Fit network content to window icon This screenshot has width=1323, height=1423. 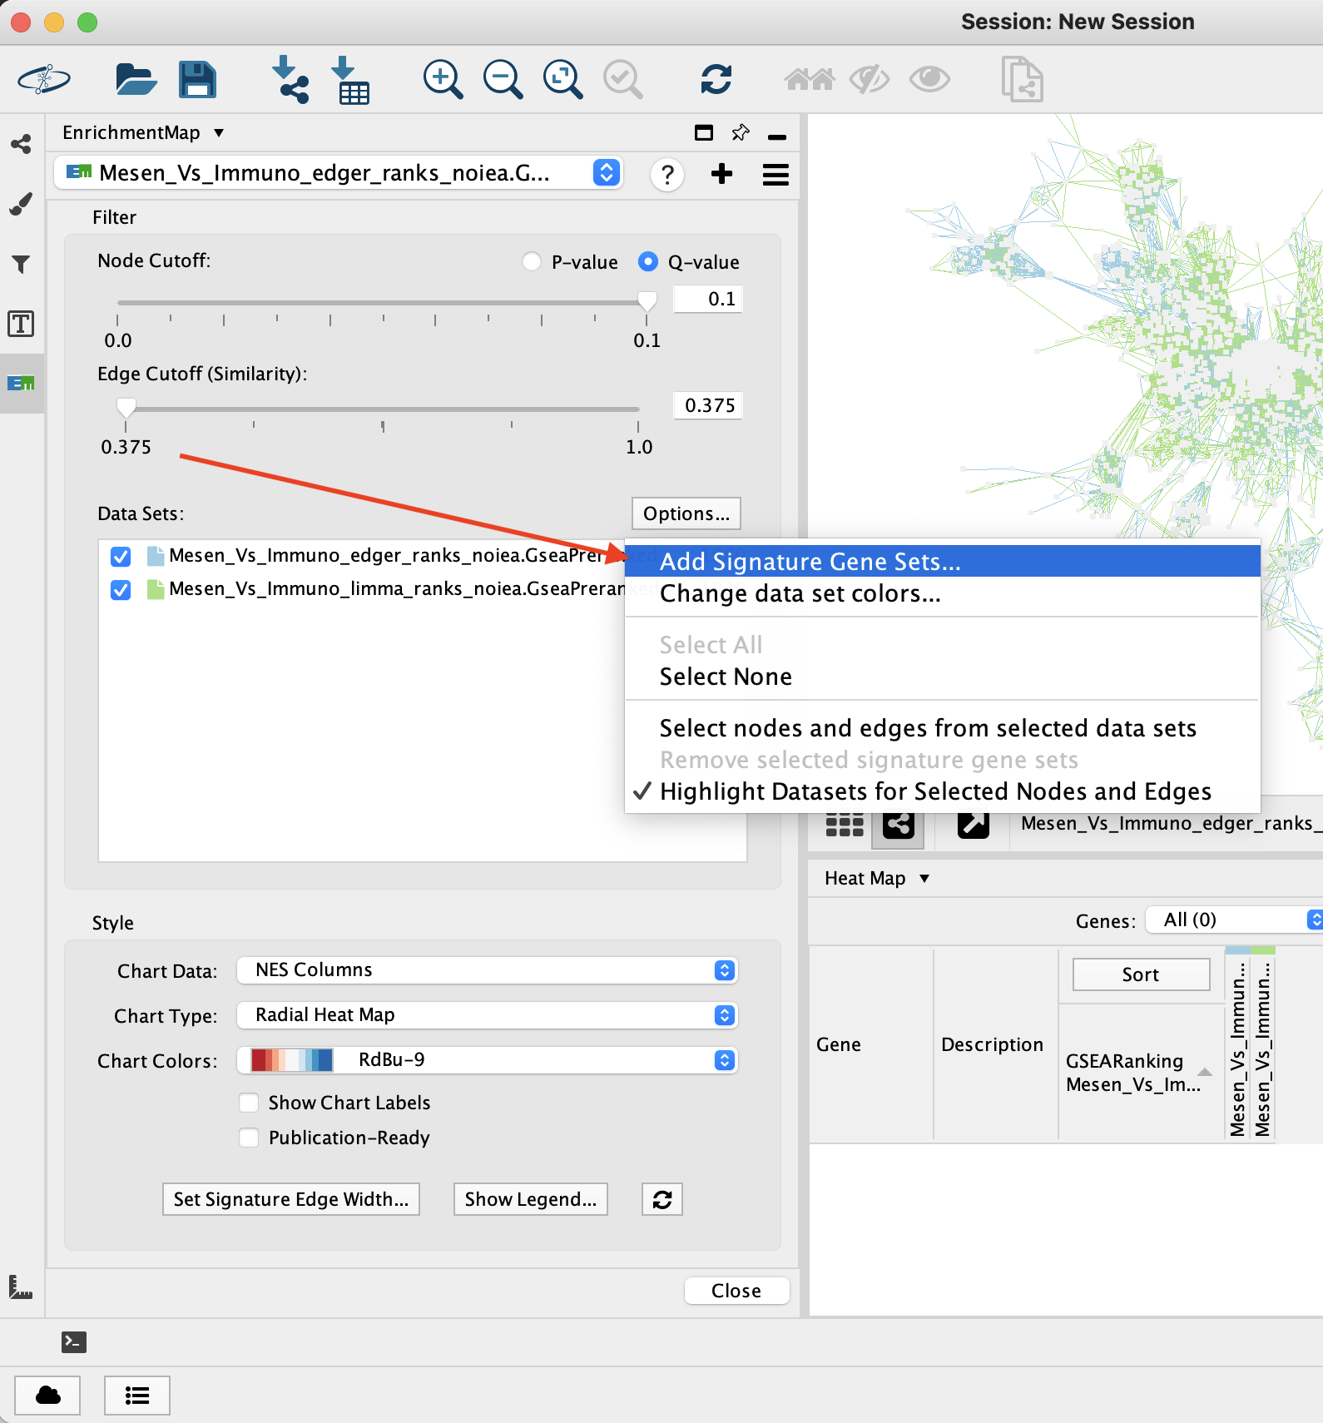(562, 80)
